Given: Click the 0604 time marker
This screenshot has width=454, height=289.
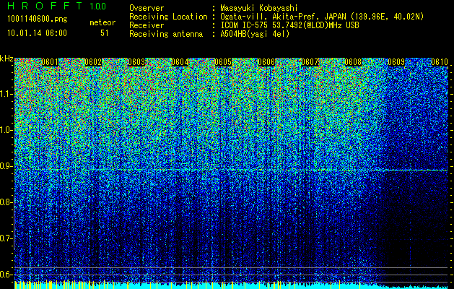Looking at the screenshot, I should [180, 62].
